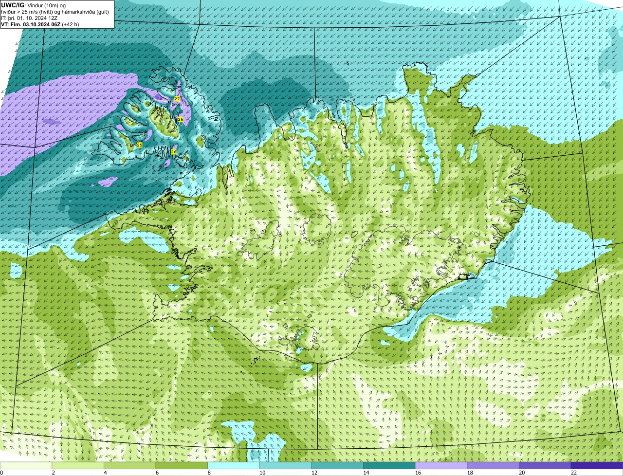The height and width of the screenshot is (476, 623).
Task: Click the 26 gust label just below 27
Action: coord(180,119)
